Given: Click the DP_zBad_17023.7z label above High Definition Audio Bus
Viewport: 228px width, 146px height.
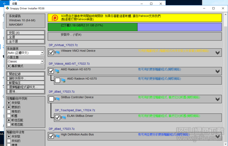Looking at the screenshot, I should pos(62,129).
